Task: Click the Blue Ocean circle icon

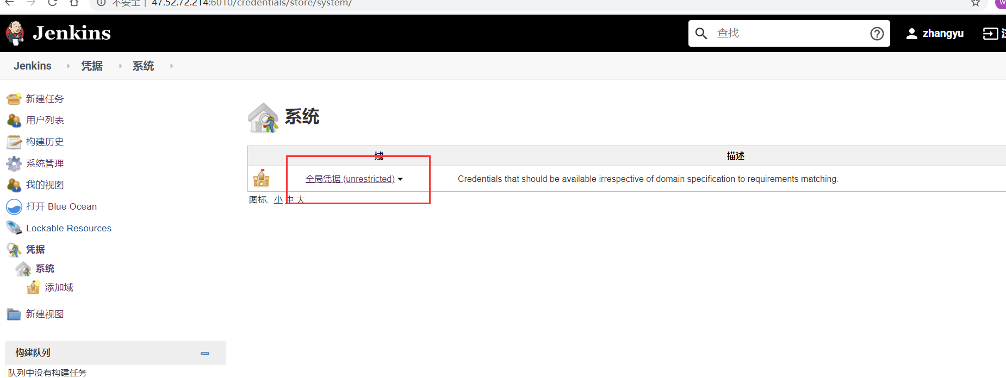Action: pyautogui.click(x=14, y=207)
